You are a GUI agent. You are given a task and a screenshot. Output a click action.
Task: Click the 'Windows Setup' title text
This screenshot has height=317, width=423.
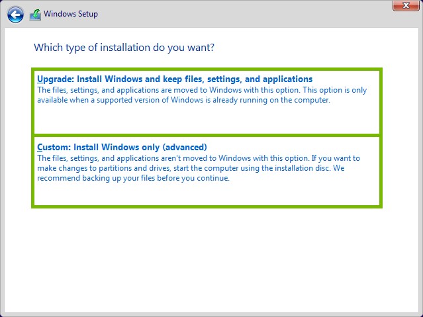pyautogui.click(x=71, y=14)
